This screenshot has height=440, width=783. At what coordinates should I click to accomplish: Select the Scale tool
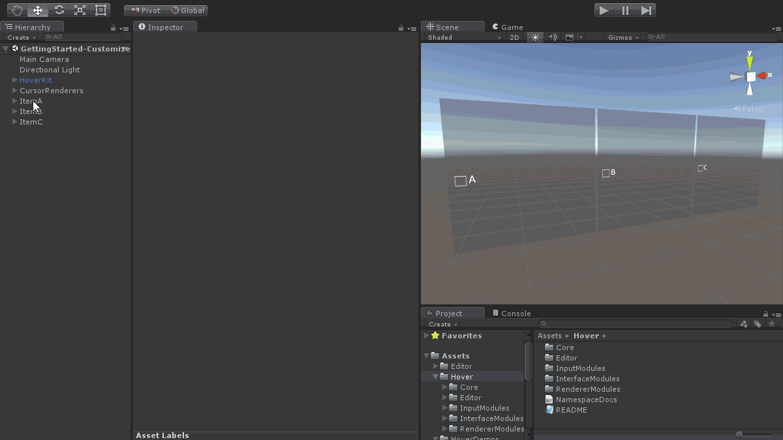pos(80,10)
